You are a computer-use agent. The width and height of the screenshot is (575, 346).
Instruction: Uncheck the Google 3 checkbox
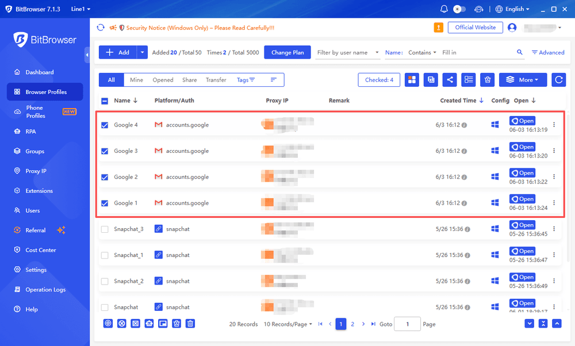click(105, 151)
